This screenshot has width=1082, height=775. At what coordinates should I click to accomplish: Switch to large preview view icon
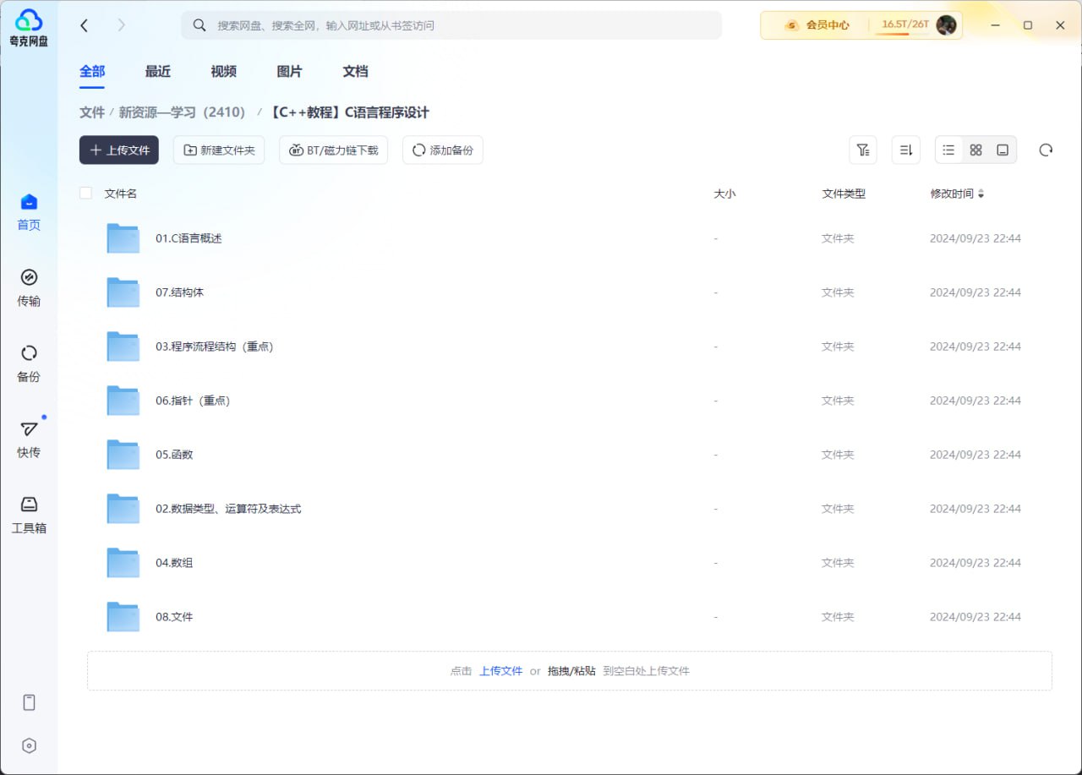pos(1003,150)
